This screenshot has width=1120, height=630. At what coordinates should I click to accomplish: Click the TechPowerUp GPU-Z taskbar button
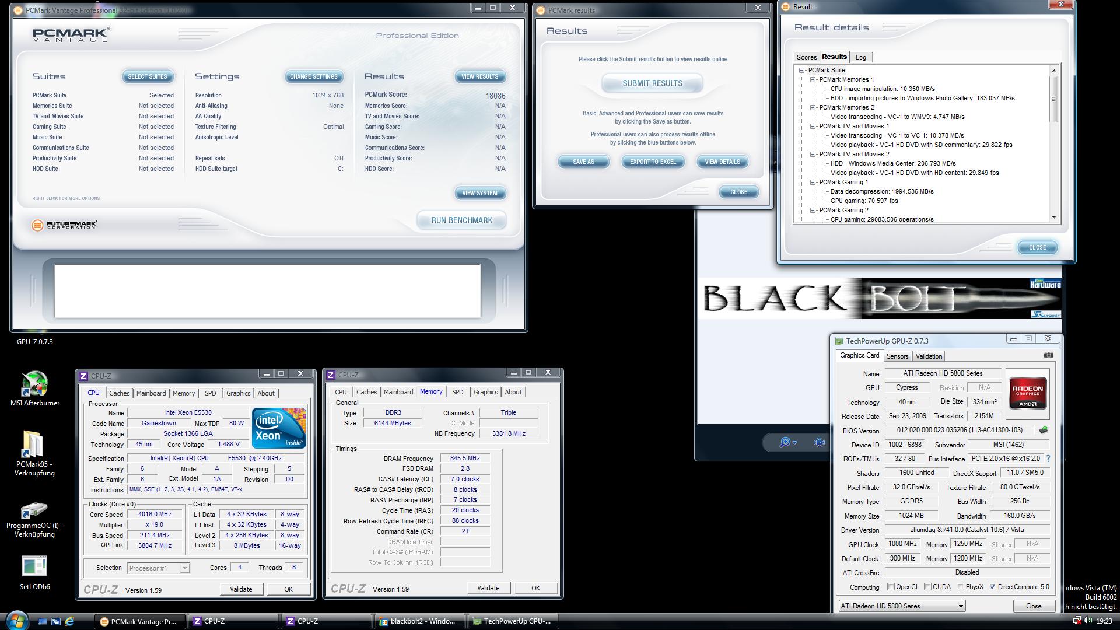click(513, 621)
